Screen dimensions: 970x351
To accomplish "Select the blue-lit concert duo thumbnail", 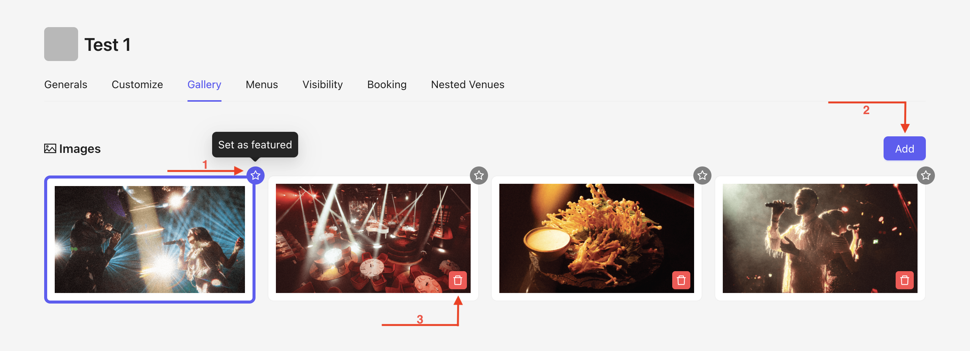I will (x=150, y=240).
